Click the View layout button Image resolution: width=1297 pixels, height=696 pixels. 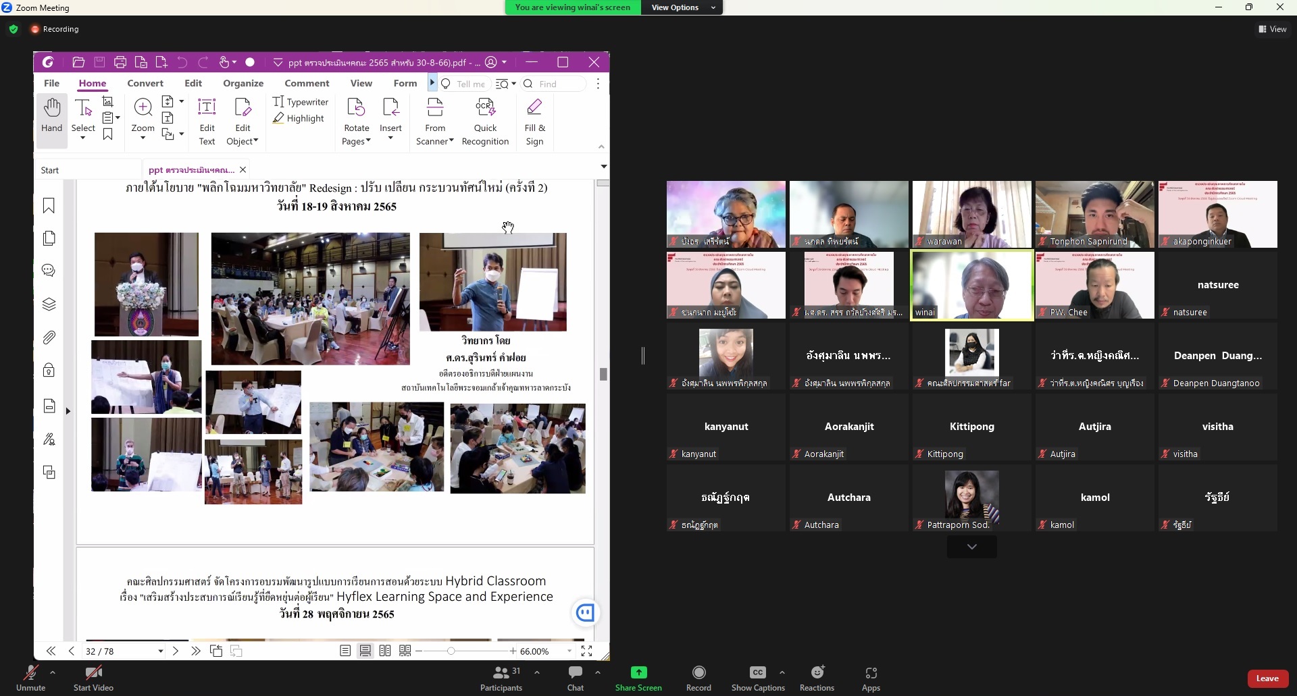pos(1272,29)
